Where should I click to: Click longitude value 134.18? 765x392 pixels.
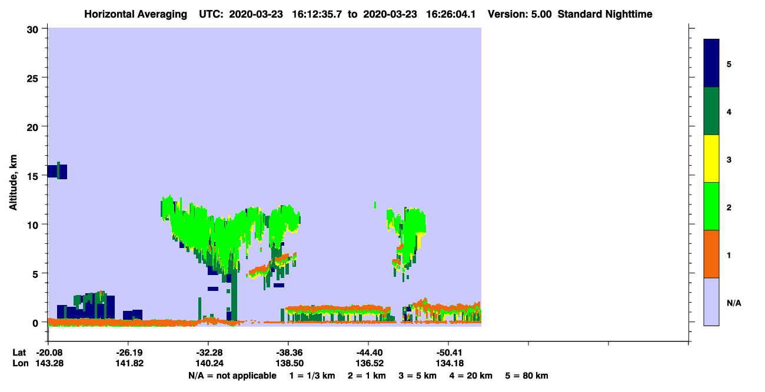pos(448,363)
